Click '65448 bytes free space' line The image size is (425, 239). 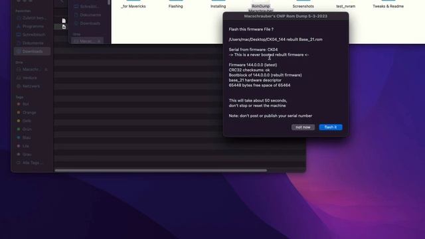point(260,86)
